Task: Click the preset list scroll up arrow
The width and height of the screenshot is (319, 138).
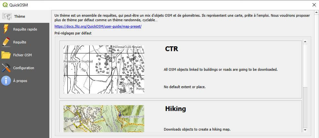Action: 305,42
